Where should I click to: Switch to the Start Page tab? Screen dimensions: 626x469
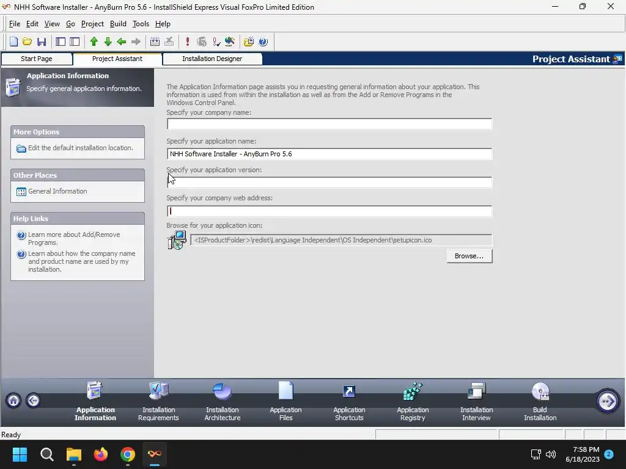pos(36,59)
